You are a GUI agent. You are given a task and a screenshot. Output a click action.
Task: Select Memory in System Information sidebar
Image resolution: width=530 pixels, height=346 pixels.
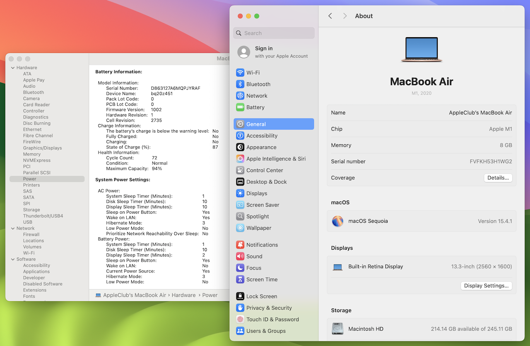pos(32,154)
